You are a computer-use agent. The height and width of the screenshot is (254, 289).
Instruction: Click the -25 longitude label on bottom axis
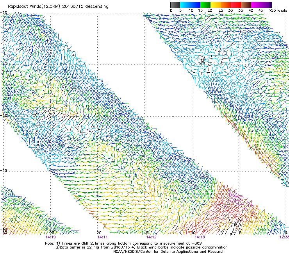[x=50, y=233]
